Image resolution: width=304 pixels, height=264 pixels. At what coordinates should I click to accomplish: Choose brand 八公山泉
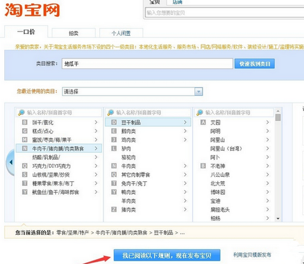point(234,175)
